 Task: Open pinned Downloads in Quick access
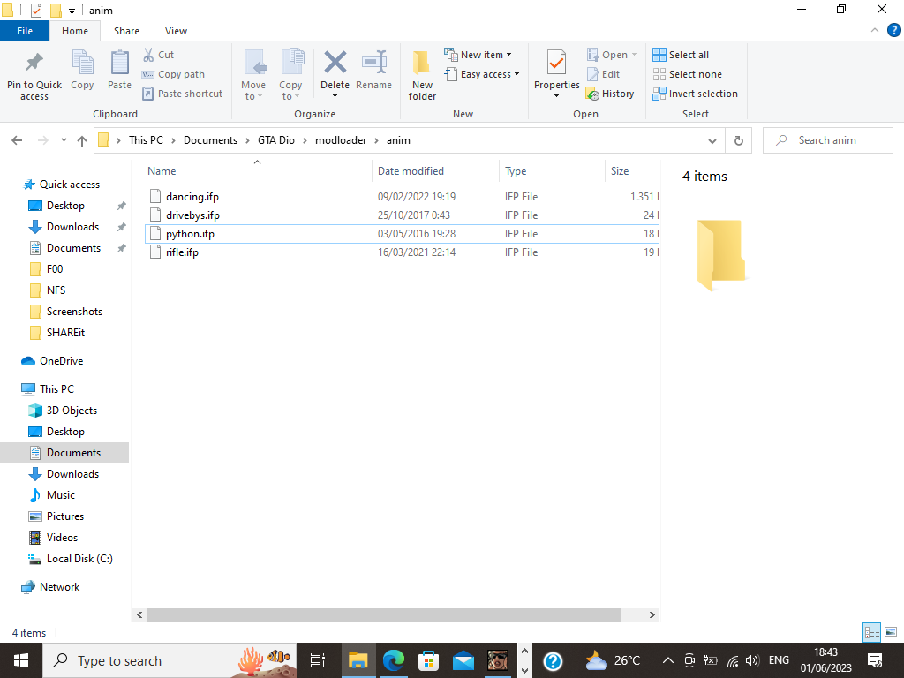[x=72, y=227]
